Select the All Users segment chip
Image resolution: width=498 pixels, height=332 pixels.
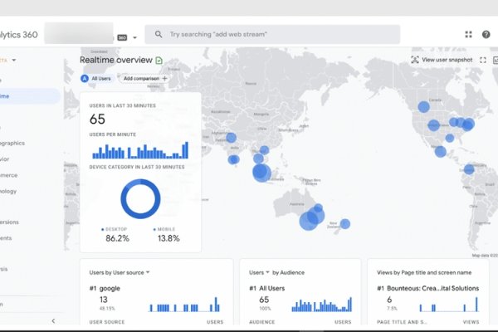tap(97, 78)
